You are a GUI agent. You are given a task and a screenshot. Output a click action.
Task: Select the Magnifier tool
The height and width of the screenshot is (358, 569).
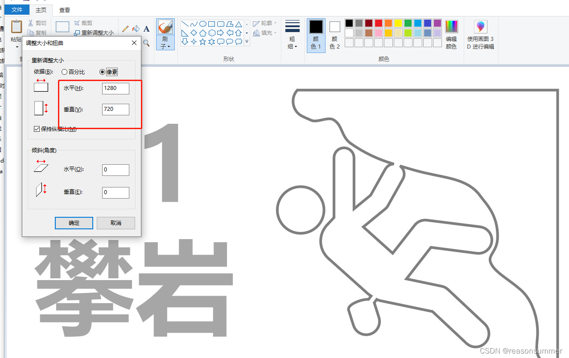pyautogui.click(x=146, y=43)
